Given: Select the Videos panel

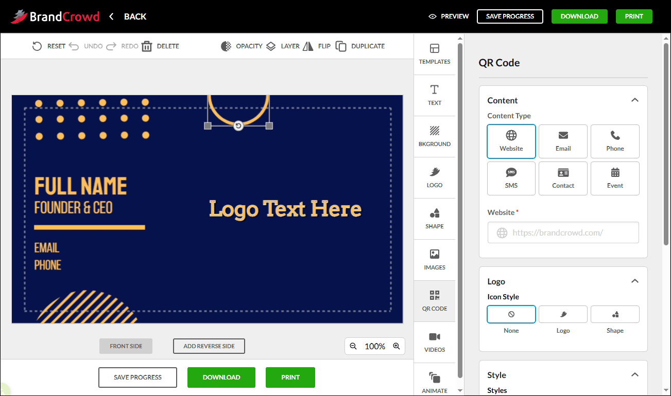Looking at the screenshot, I should 434,343.
